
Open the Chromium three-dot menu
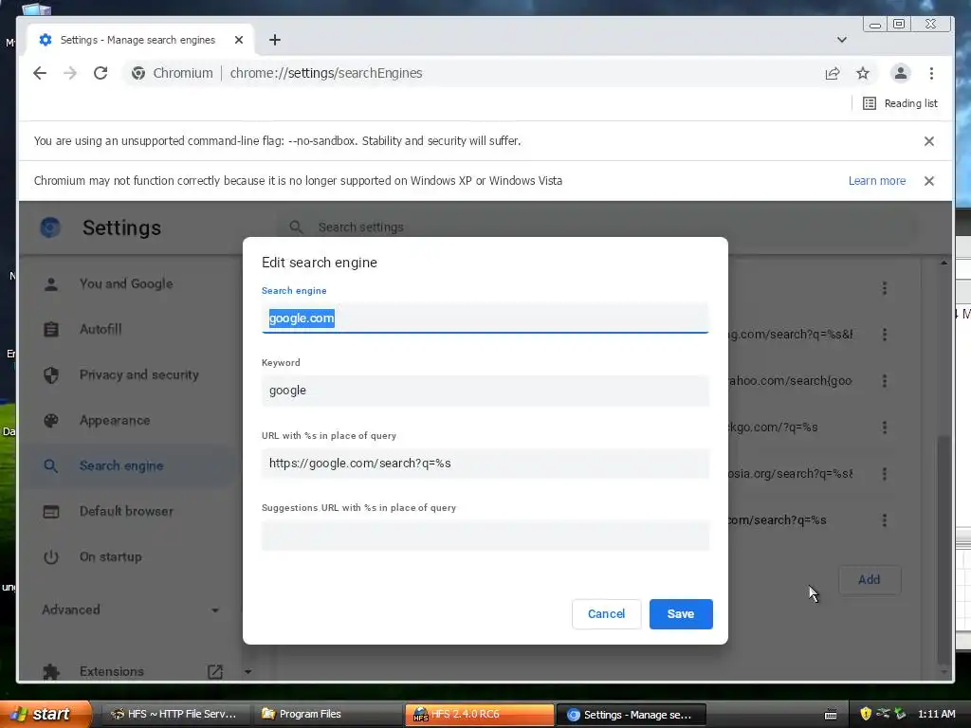931,73
